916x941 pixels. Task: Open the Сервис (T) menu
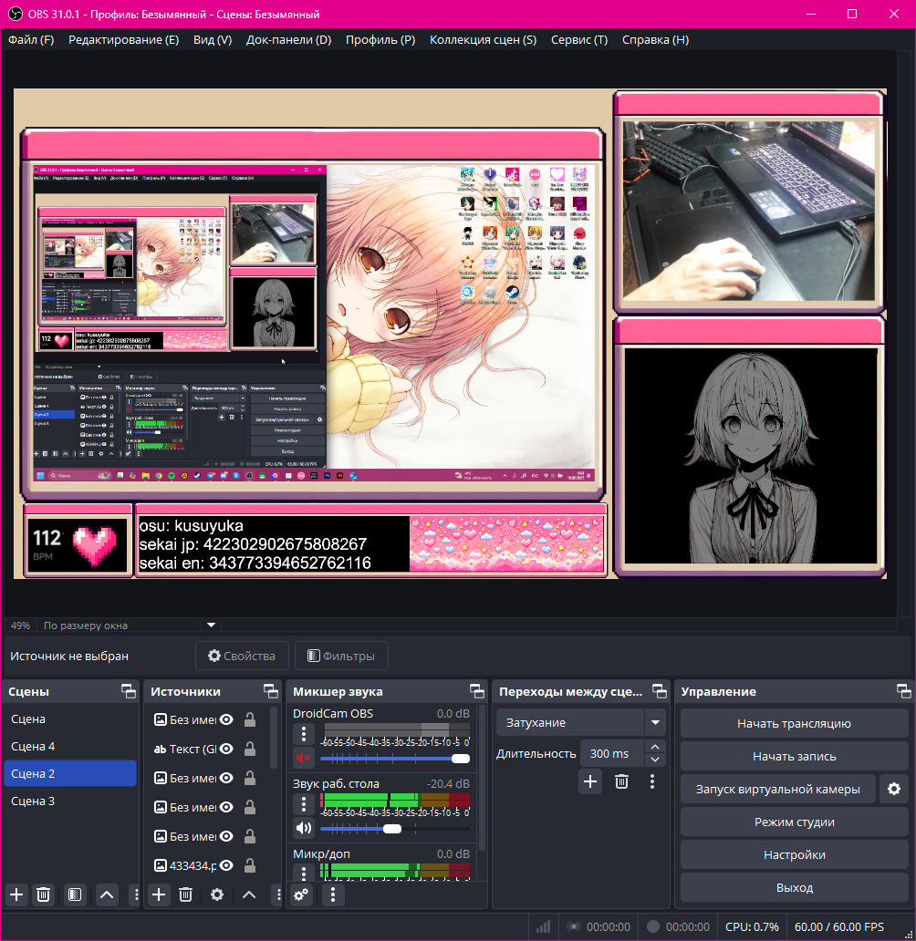pyautogui.click(x=579, y=39)
